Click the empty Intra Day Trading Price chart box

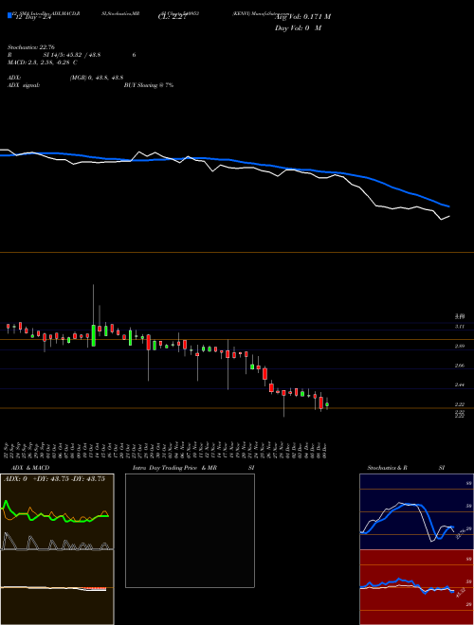point(190,530)
